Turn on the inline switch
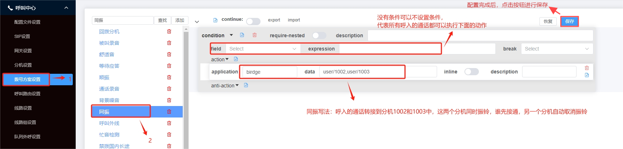 coord(471,72)
